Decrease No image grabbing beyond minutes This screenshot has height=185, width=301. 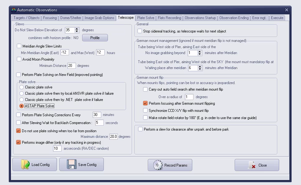click(200, 54)
